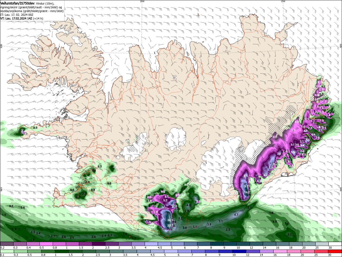Select the light lavender 4 swatch in top legend
This screenshot has width=342, height=257.
151,244
